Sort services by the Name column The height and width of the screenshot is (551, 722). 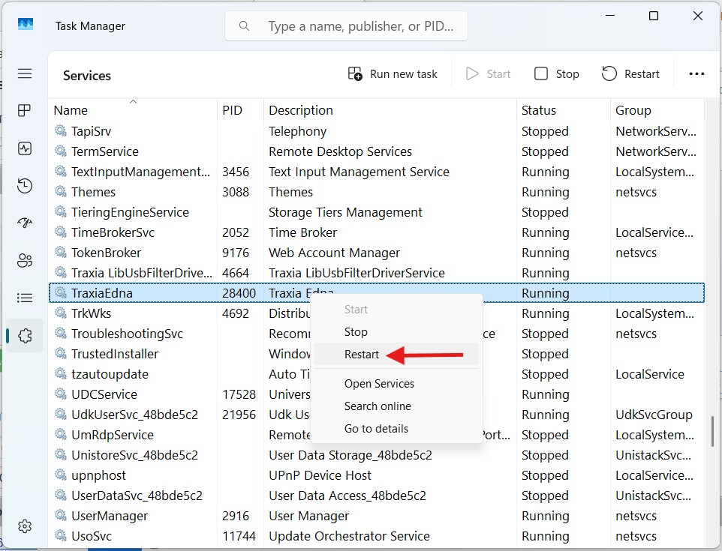71,110
